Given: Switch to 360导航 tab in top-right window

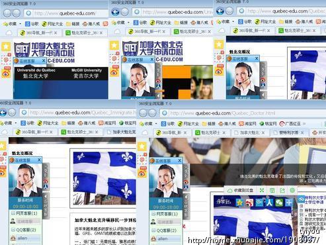Looking at the screenshot, I should click(252, 30).
